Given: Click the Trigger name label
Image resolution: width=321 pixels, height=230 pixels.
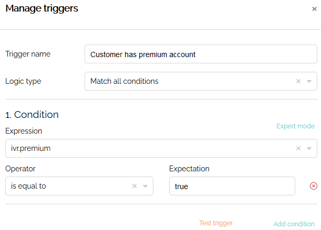Looking at the screenshot, I should [28, 54].
